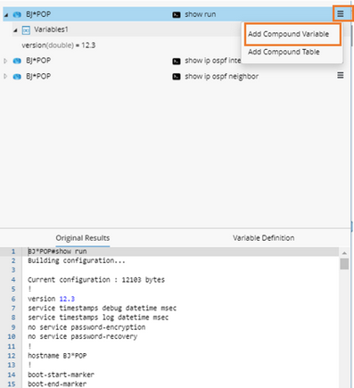Viewport: 354px width, 388px height.
Task: Select the version(double) = 12.3 variable
Action: click(59, 45)
